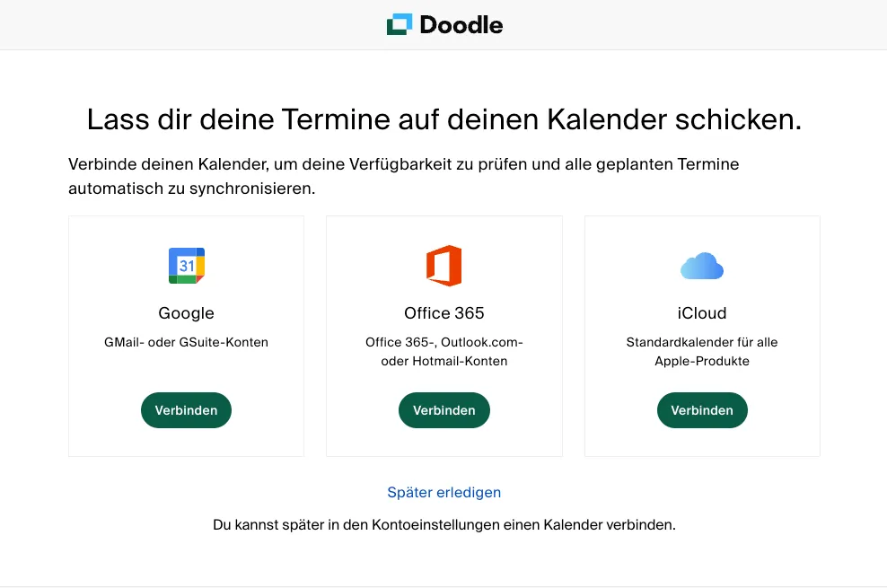
Task: Select the Office 365 card title
Action: pyautogui.click(x=443, y=313)
